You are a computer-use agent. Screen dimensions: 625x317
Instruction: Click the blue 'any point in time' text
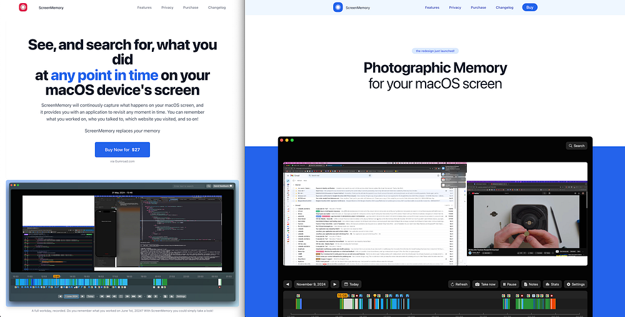click(x=104, y=75)
